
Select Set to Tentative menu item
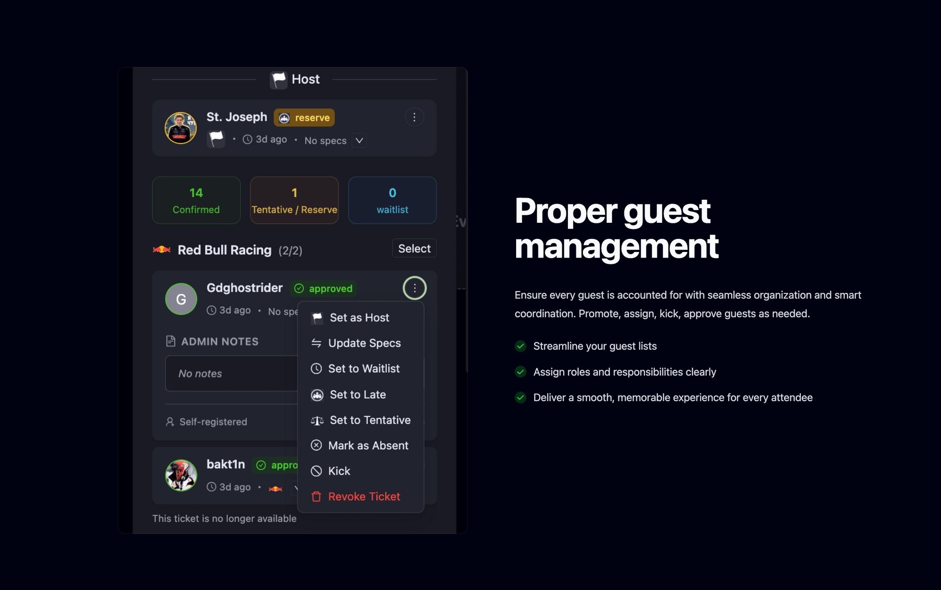click(370, 420)
